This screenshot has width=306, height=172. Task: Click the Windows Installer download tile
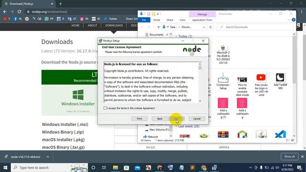(78, 100)
